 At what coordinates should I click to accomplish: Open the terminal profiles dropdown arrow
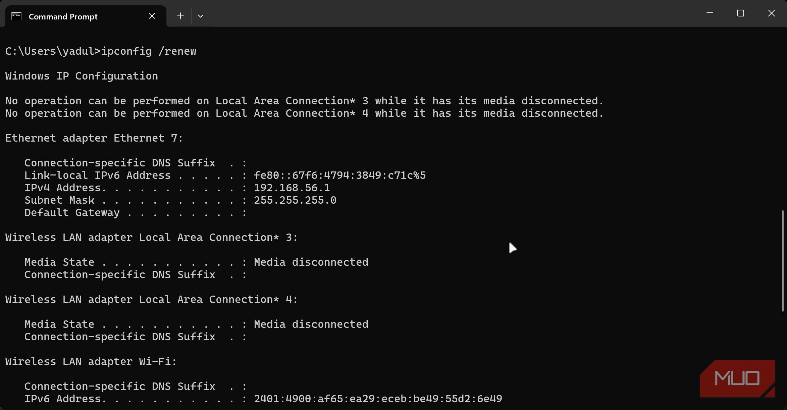[201, 16]
